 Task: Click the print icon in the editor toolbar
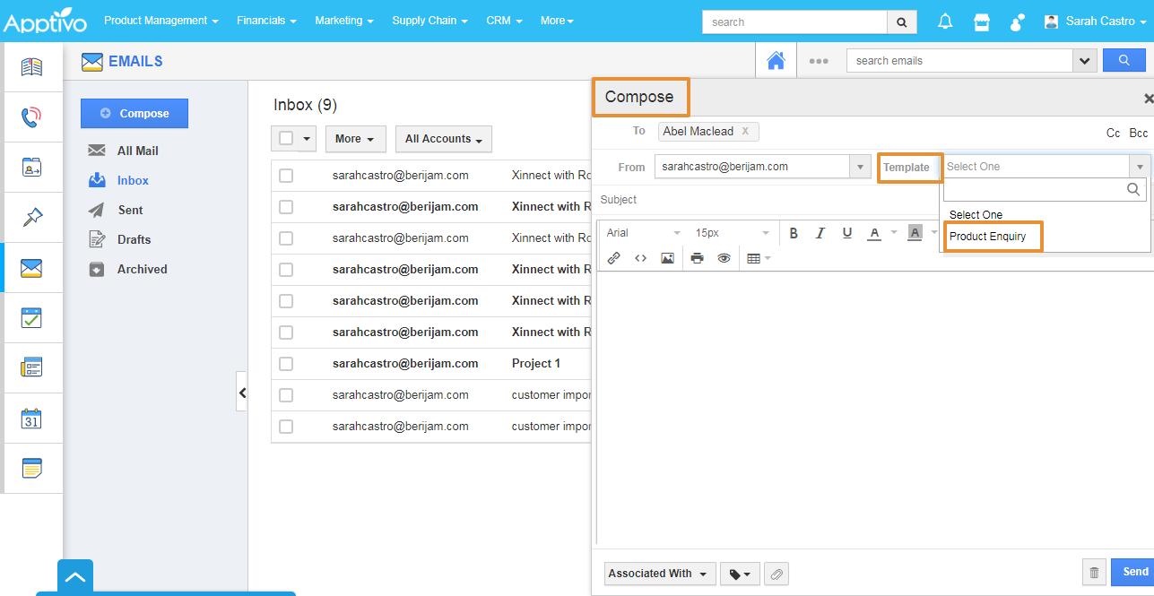697,258
